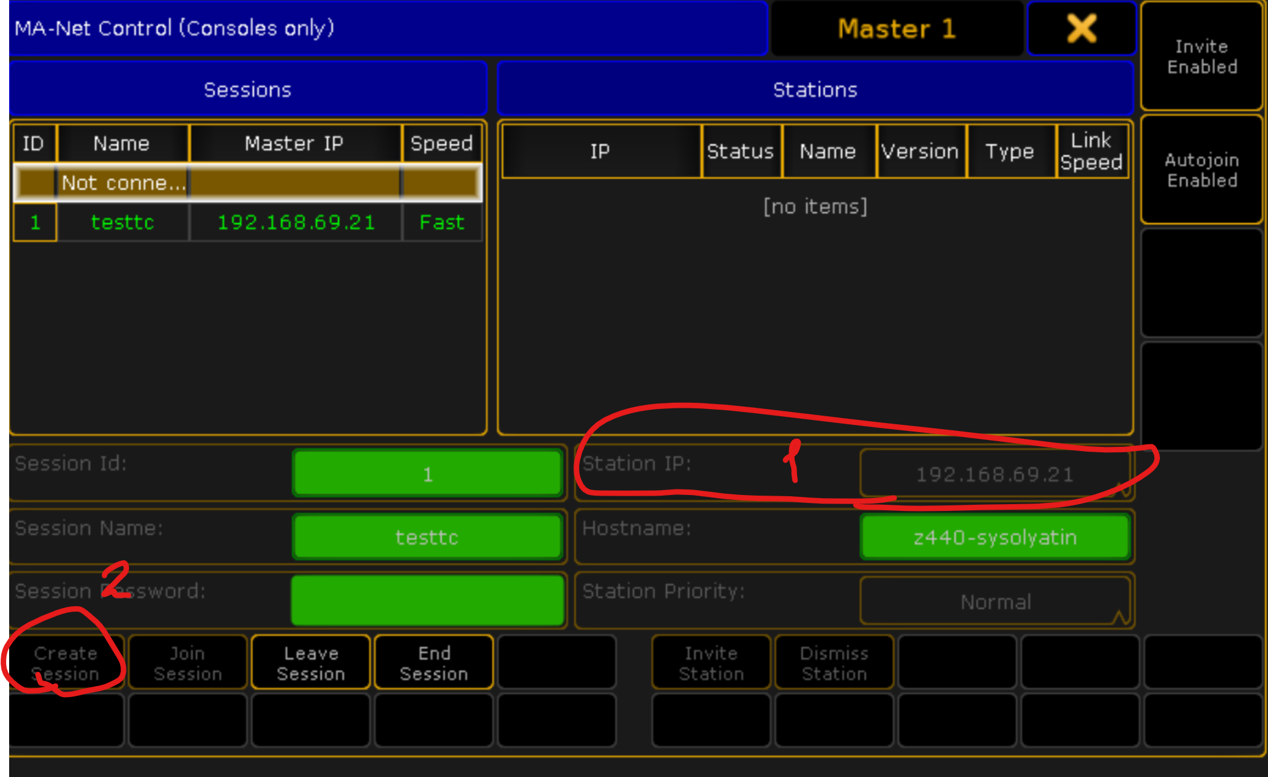Viewport: 1268px width, 777px height.
Task: Click the End Session button
Action: (434, 663)
